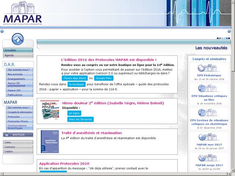Click the iTunes App Store button

75,78
